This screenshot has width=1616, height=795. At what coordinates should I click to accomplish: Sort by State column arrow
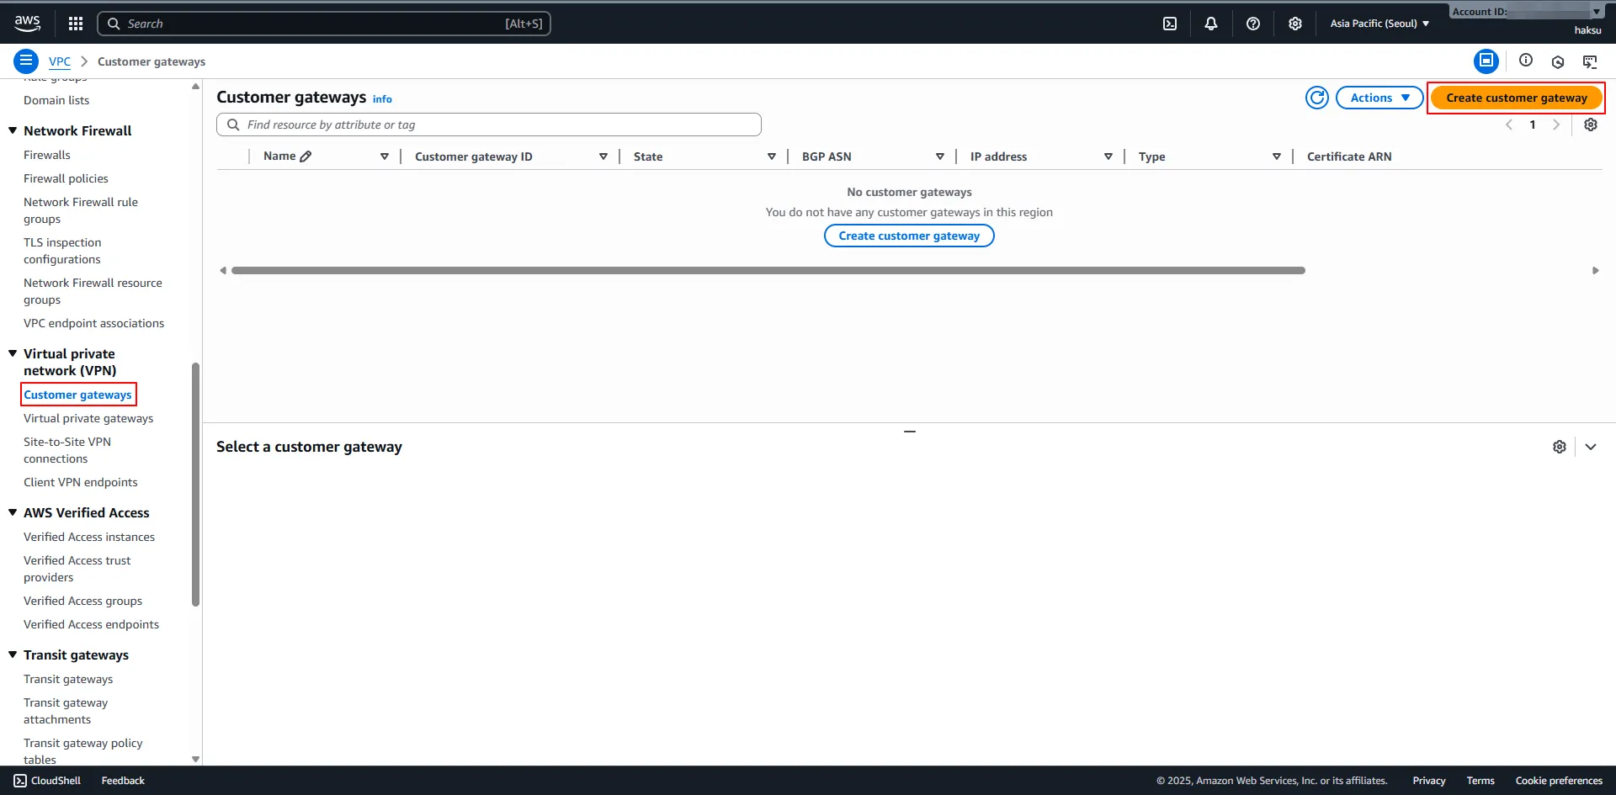[x=772, y=156]
